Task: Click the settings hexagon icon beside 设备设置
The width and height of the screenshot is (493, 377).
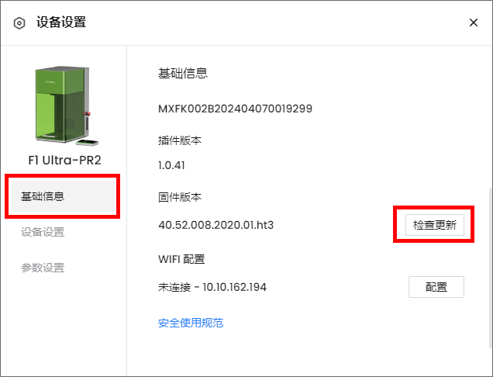Action: point(19,23)
